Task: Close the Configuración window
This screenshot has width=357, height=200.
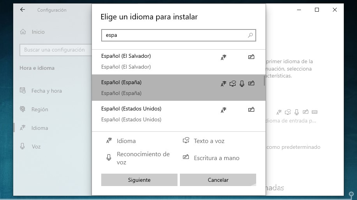Action: (335, 10)
